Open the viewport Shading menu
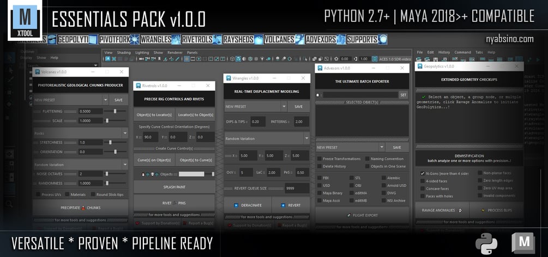Image resolution: width=548 pixels, height=257 pixels. pyautogui.click(x=124, y=53)
